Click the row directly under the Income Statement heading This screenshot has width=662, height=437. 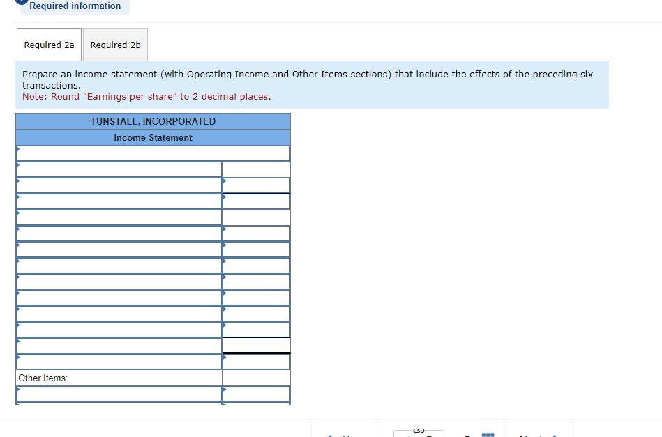[153, 153]
